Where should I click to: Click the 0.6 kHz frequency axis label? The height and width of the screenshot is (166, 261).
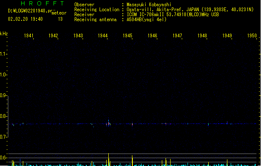pyautogui.click(x=3, y=158)
